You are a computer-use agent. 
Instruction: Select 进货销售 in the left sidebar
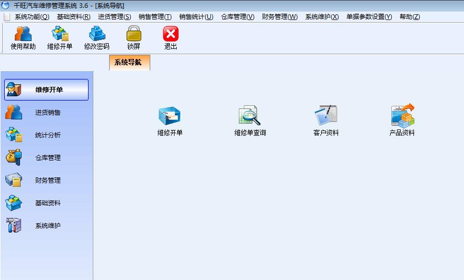(46, 112)
